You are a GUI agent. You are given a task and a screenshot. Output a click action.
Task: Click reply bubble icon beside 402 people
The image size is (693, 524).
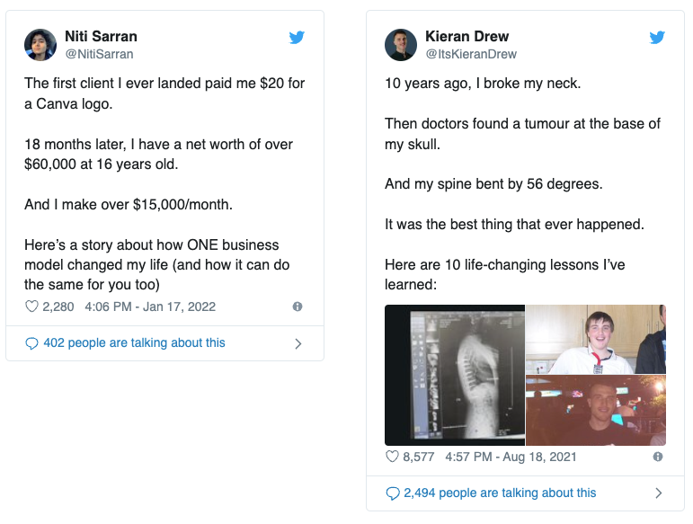point(32,343)
